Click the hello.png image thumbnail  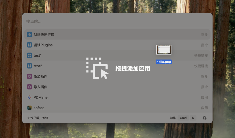point(164,50)
